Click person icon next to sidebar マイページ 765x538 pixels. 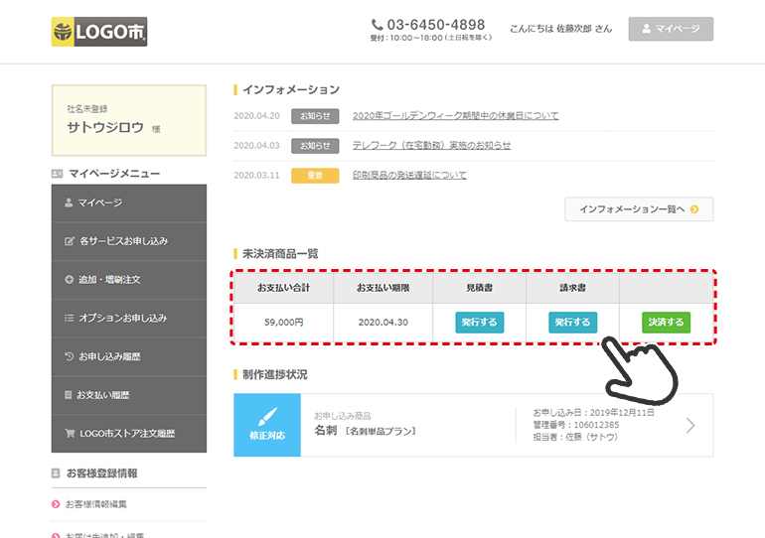(x=69, y=202)
